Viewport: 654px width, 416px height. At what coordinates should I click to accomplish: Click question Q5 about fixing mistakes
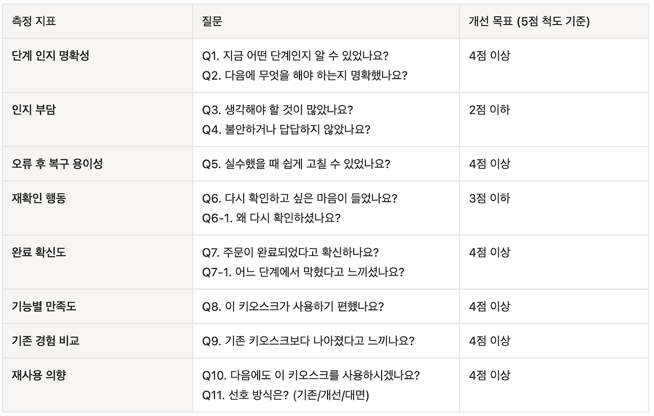tap(296, 164)
